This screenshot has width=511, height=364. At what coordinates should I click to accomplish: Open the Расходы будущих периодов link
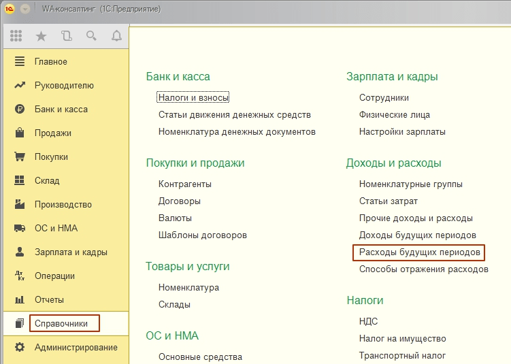(421, 252)
